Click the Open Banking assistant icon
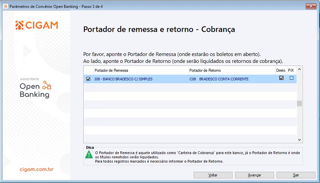The width and height of the screenshot is (320, 183). (x=47, y=85)
